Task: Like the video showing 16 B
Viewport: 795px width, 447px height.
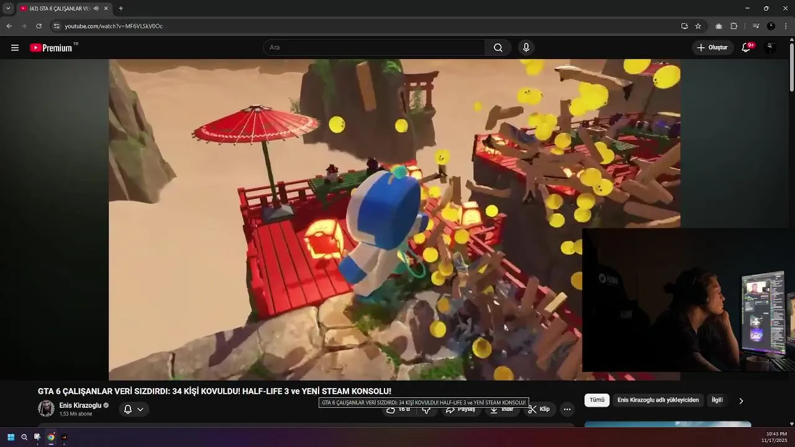Action: pos(398,409)
